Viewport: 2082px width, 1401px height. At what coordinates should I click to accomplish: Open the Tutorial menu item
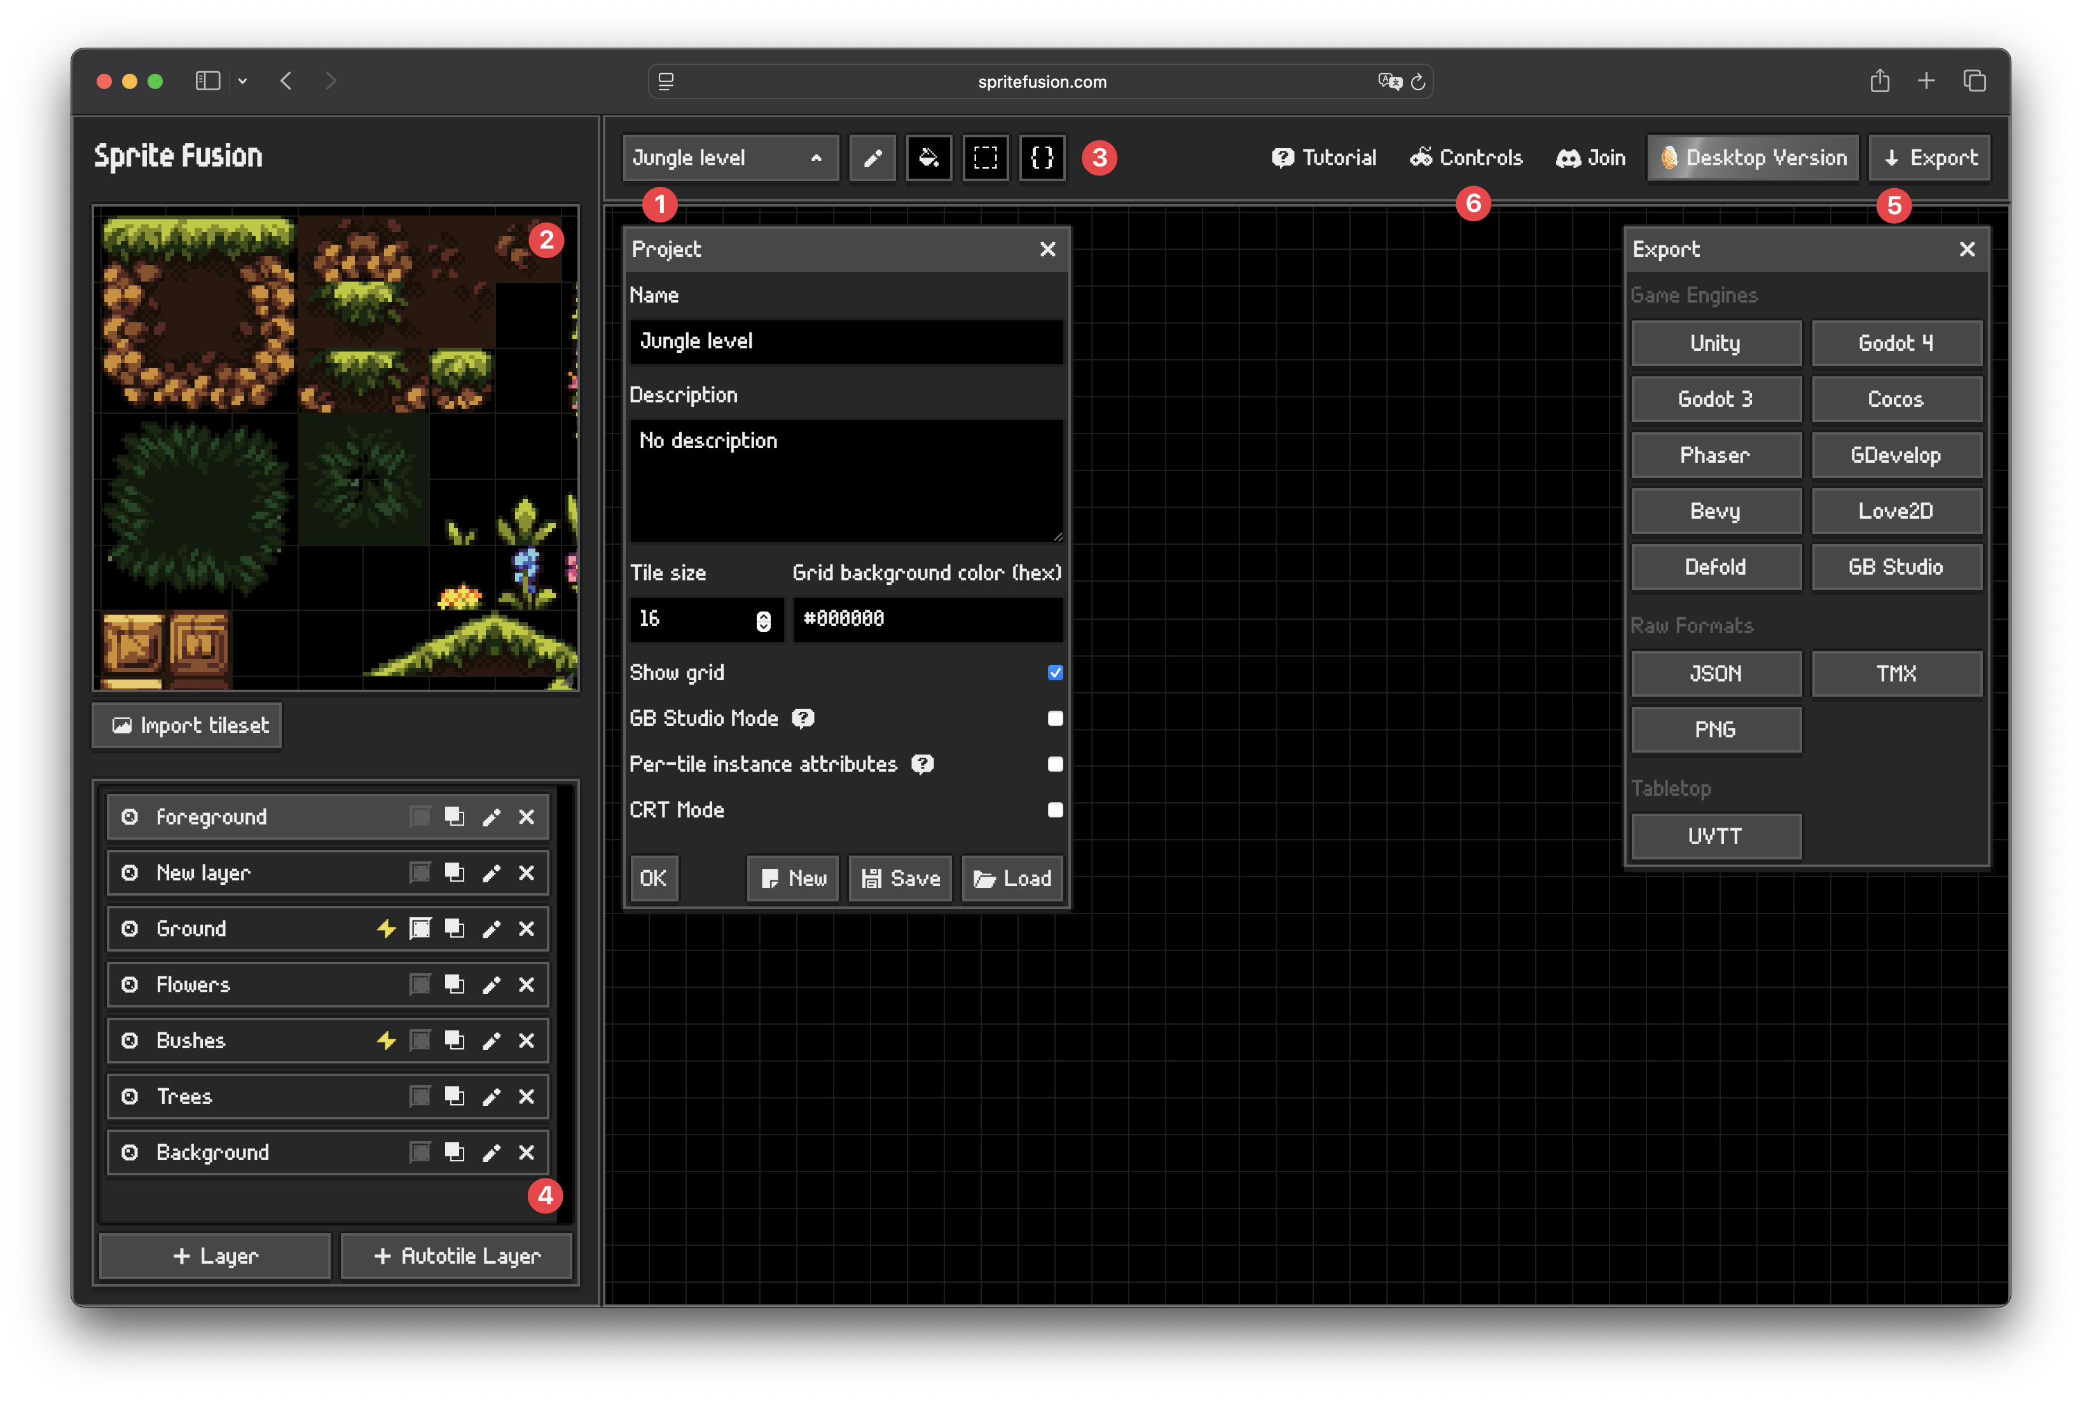(1324, 158)
